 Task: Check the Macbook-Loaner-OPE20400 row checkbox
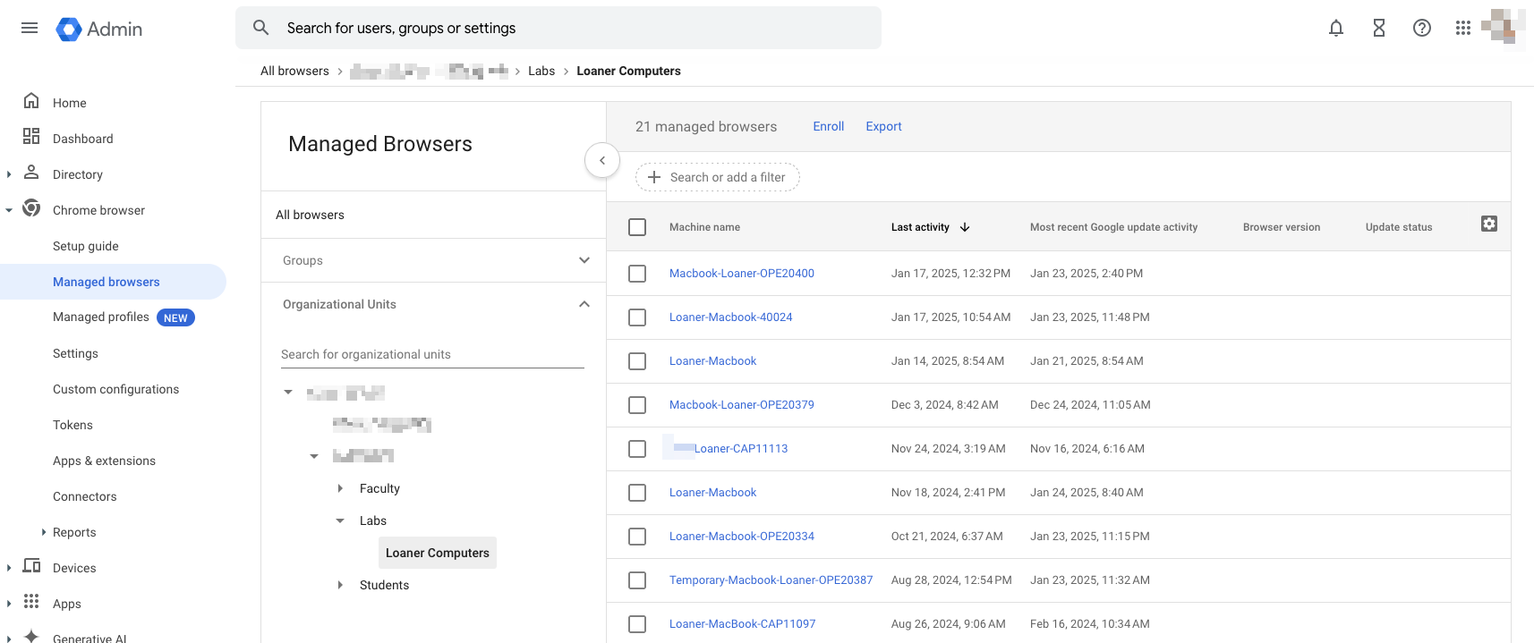tap(637, 274)
